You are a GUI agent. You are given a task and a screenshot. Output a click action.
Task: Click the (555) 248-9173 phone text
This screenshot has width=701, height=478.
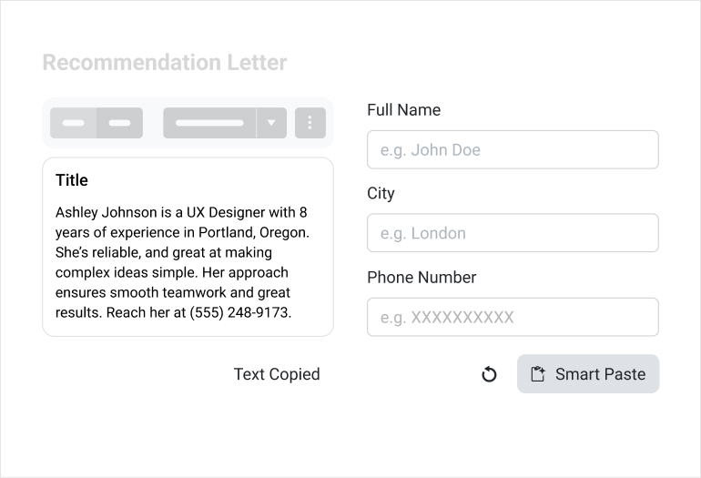239,312
